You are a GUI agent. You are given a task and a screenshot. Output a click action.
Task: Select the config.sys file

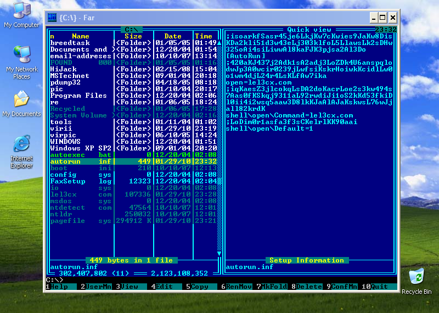[x=133, y=175]
